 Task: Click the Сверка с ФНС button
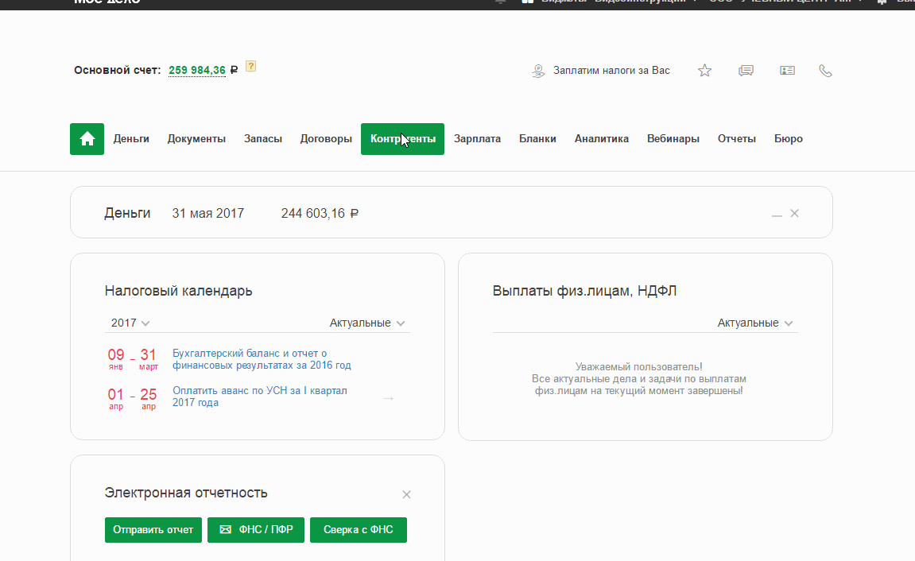point(359,530)
